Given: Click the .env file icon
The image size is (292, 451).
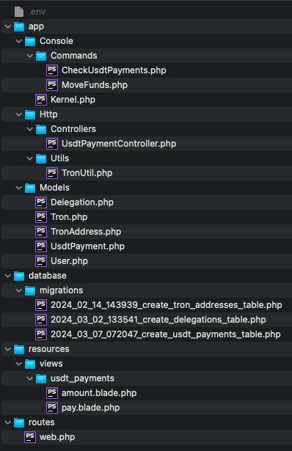Looking at the screenshot, I should tap(19, 12).
